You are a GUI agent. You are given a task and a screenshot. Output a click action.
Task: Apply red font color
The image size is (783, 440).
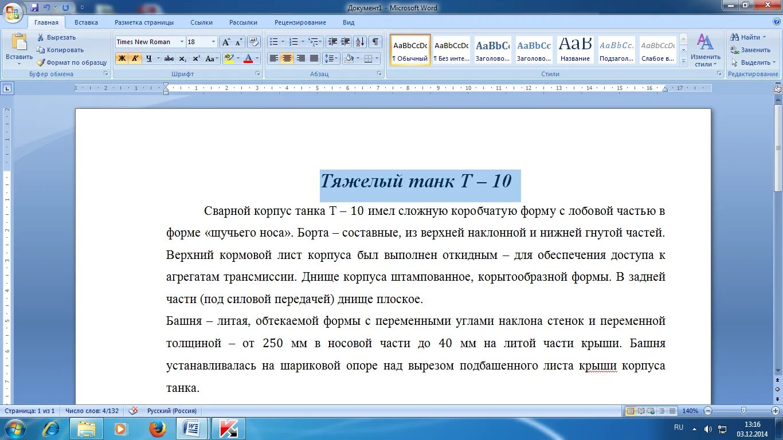[248, 58]
